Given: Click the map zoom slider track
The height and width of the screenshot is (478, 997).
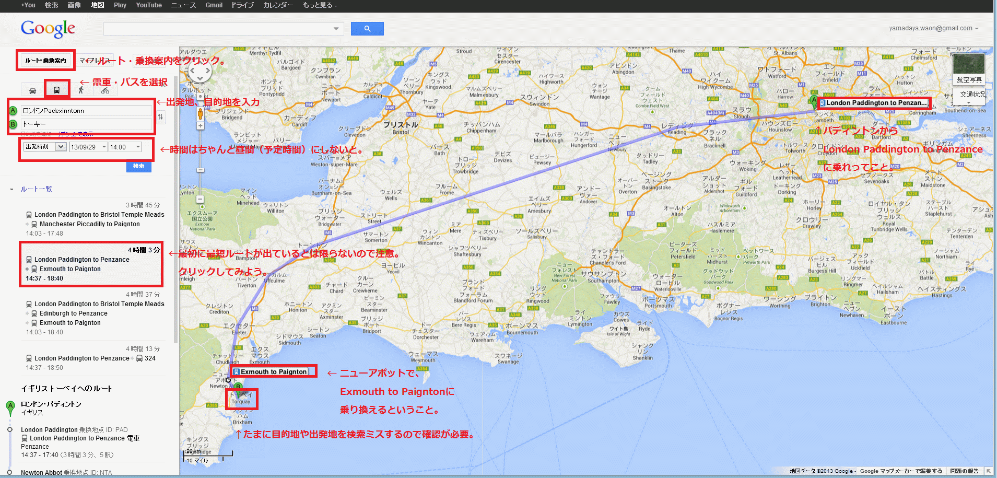Looking at the screenshot, I should click(x=200, y=162).
